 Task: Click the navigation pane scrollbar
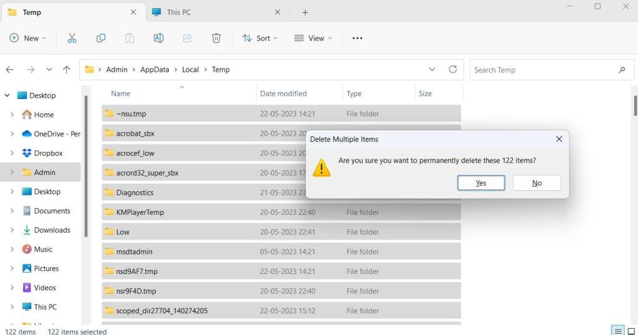[86, 166]
